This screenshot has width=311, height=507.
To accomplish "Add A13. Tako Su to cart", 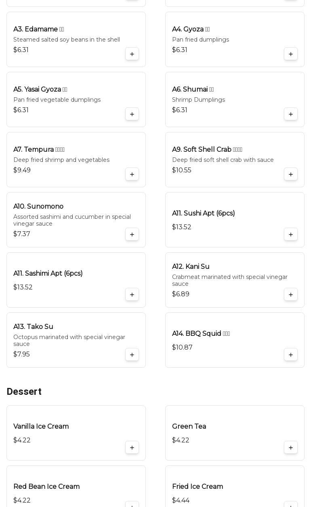I will point(132,355).
